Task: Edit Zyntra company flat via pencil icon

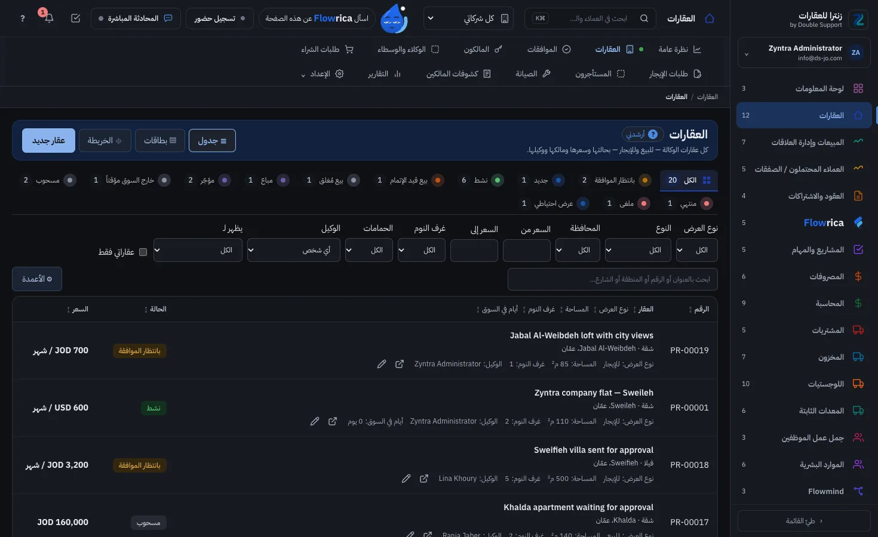Action: pyautogui.click(x=315, y=421)
